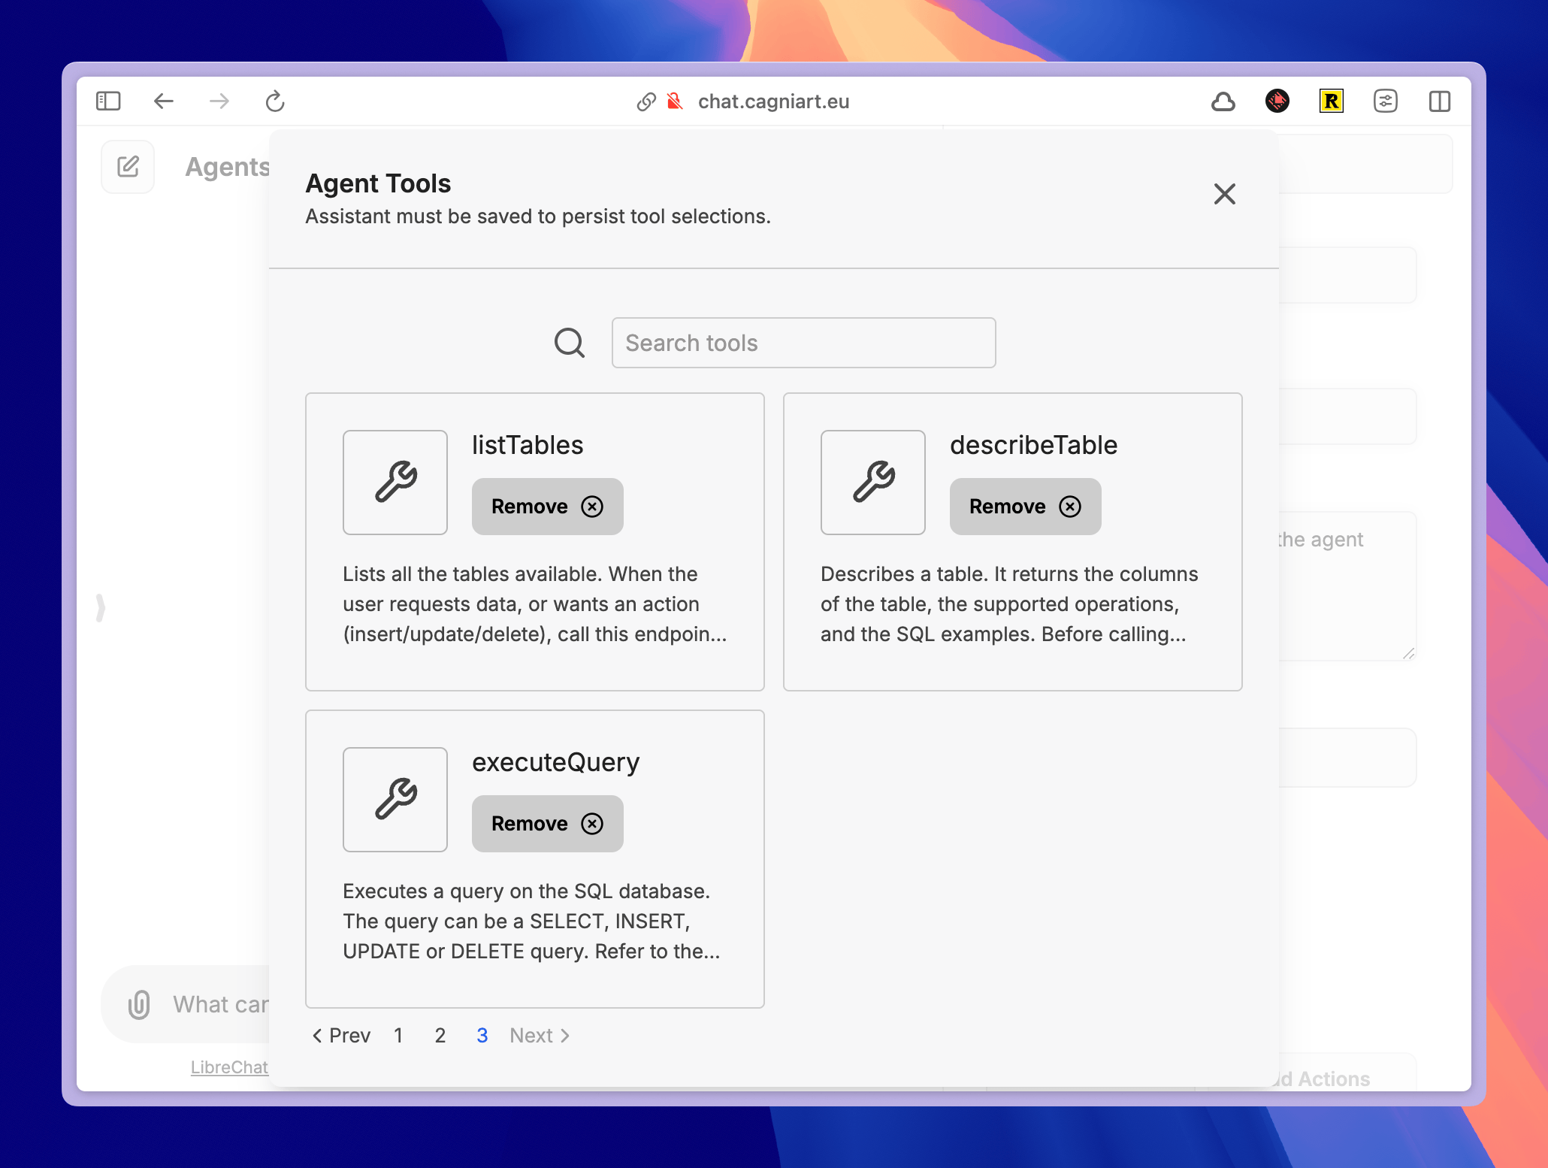Select the listTables wrench icon
1548x1168 pixels.
395,483
